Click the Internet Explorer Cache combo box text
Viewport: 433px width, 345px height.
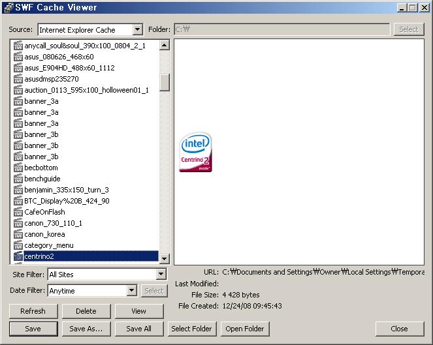point(77,29)
